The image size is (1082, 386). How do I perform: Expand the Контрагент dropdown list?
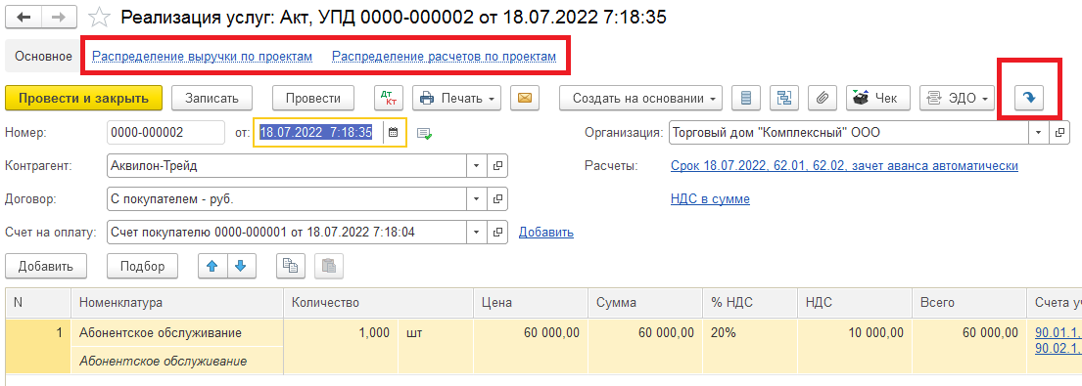(476, 166)
